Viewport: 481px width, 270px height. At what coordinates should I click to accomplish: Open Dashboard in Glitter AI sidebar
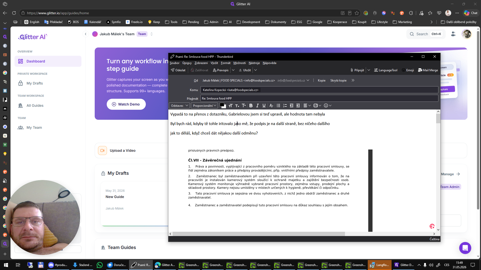click(48, 61)
